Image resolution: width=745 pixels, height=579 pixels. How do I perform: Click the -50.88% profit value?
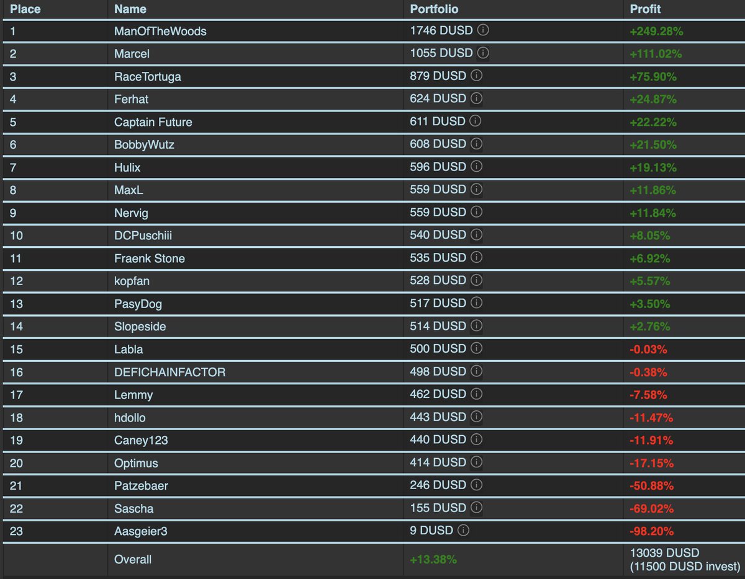pos(651,486)
